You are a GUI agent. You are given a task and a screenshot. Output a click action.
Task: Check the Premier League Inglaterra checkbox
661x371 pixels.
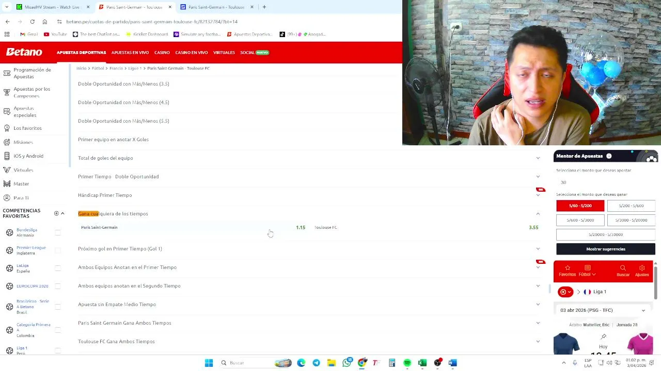pyautogui.click(x=58, y=250)
